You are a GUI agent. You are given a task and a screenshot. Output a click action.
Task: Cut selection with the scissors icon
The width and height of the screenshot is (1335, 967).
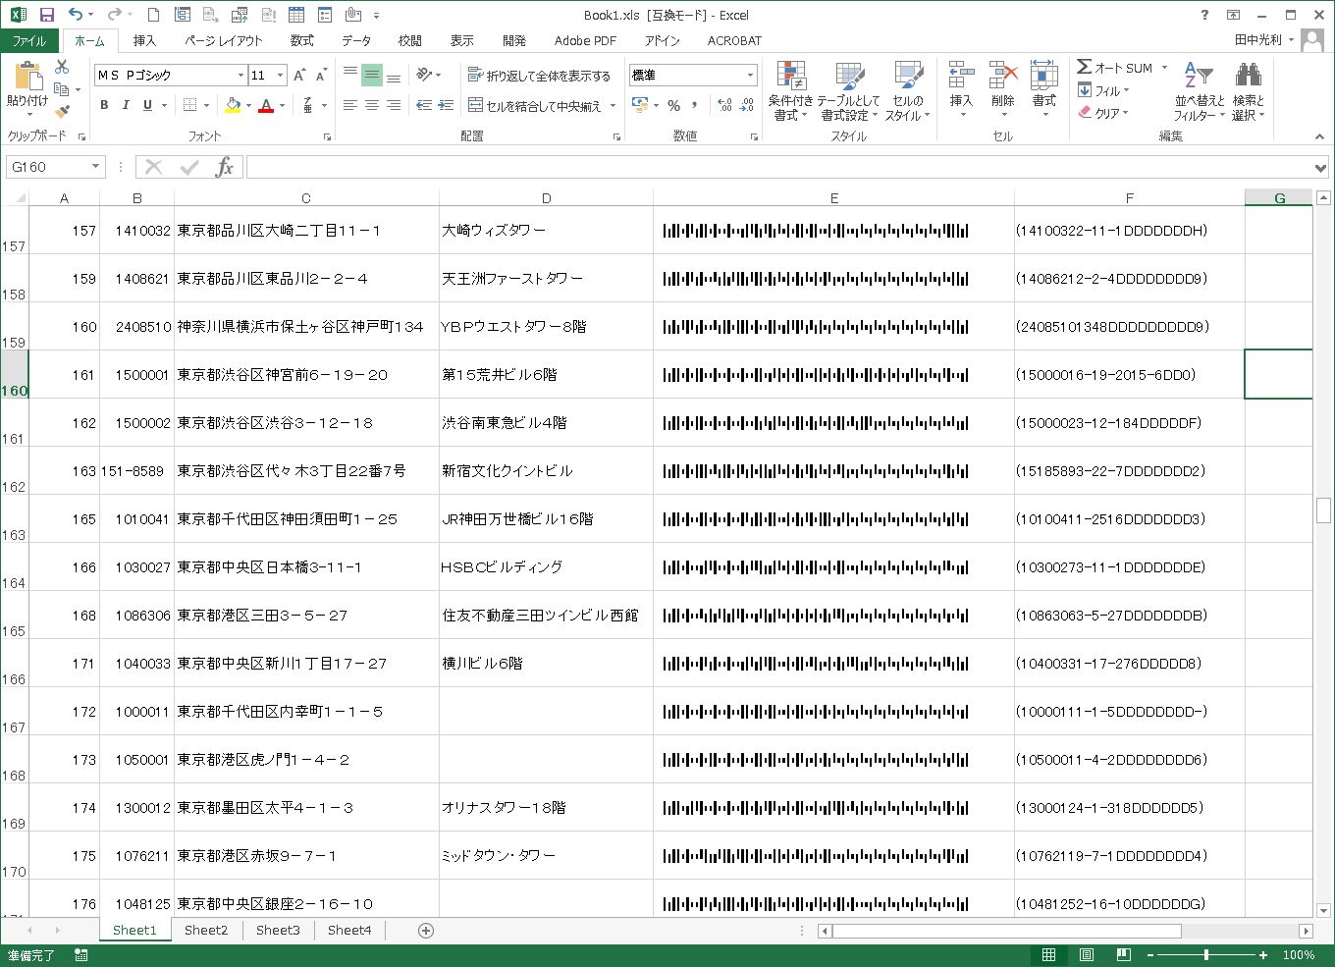coord(62,67)
